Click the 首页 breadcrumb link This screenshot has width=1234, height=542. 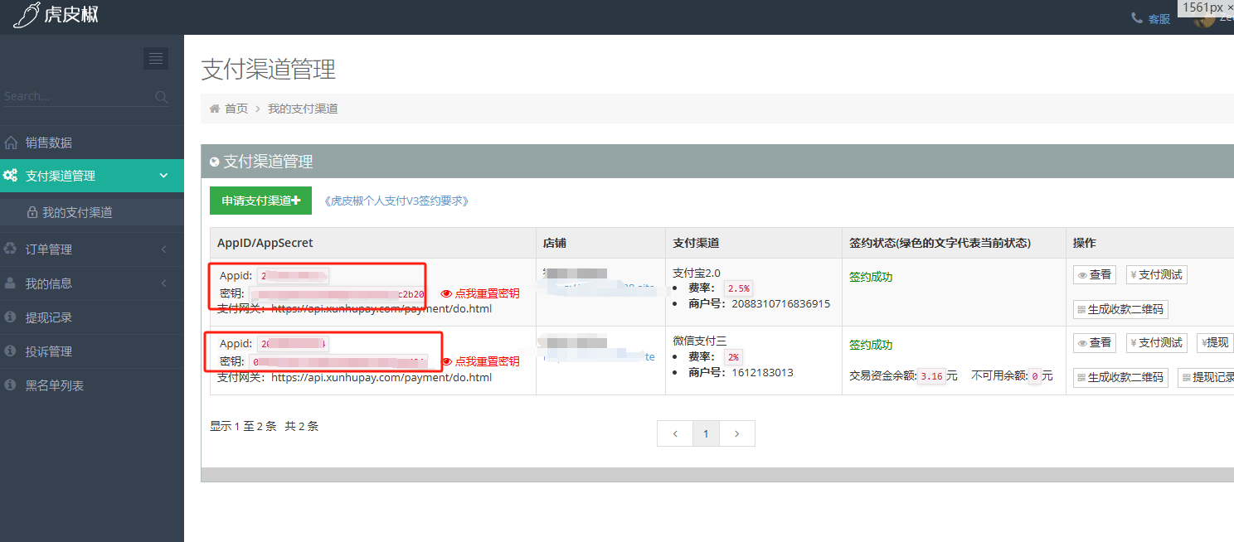click(x=236, y=109)
